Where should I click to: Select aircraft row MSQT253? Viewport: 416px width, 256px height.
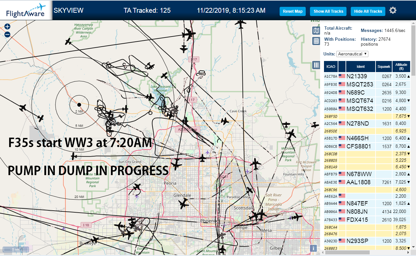click(367, 84)
